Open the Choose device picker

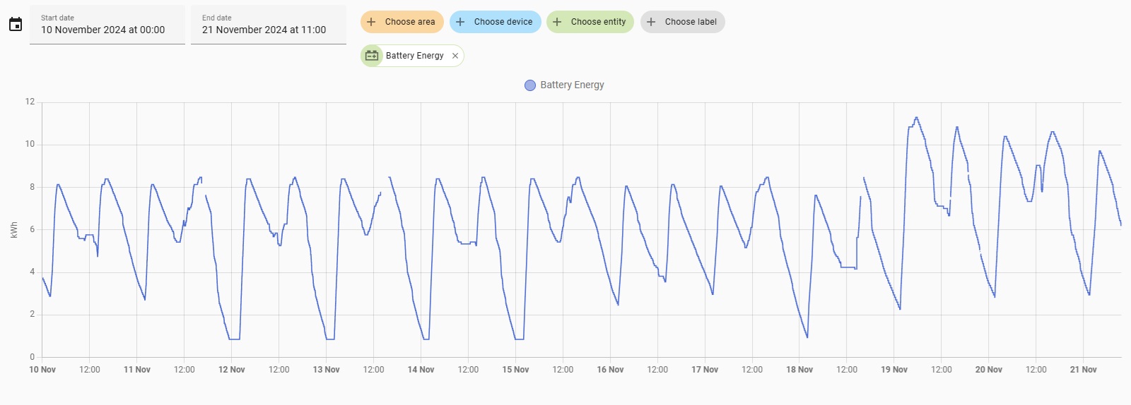[x=503, y=22]
